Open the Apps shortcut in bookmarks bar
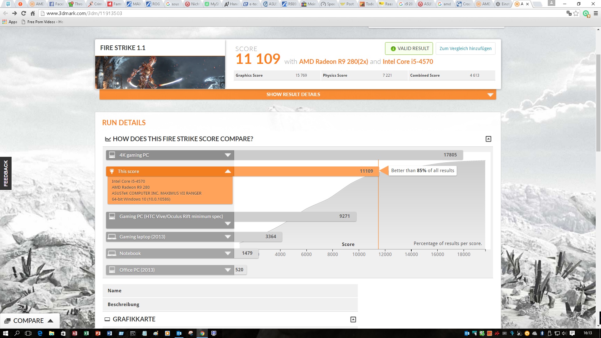The width and height of the screenshot is (601, 338). tap(10, 22)
